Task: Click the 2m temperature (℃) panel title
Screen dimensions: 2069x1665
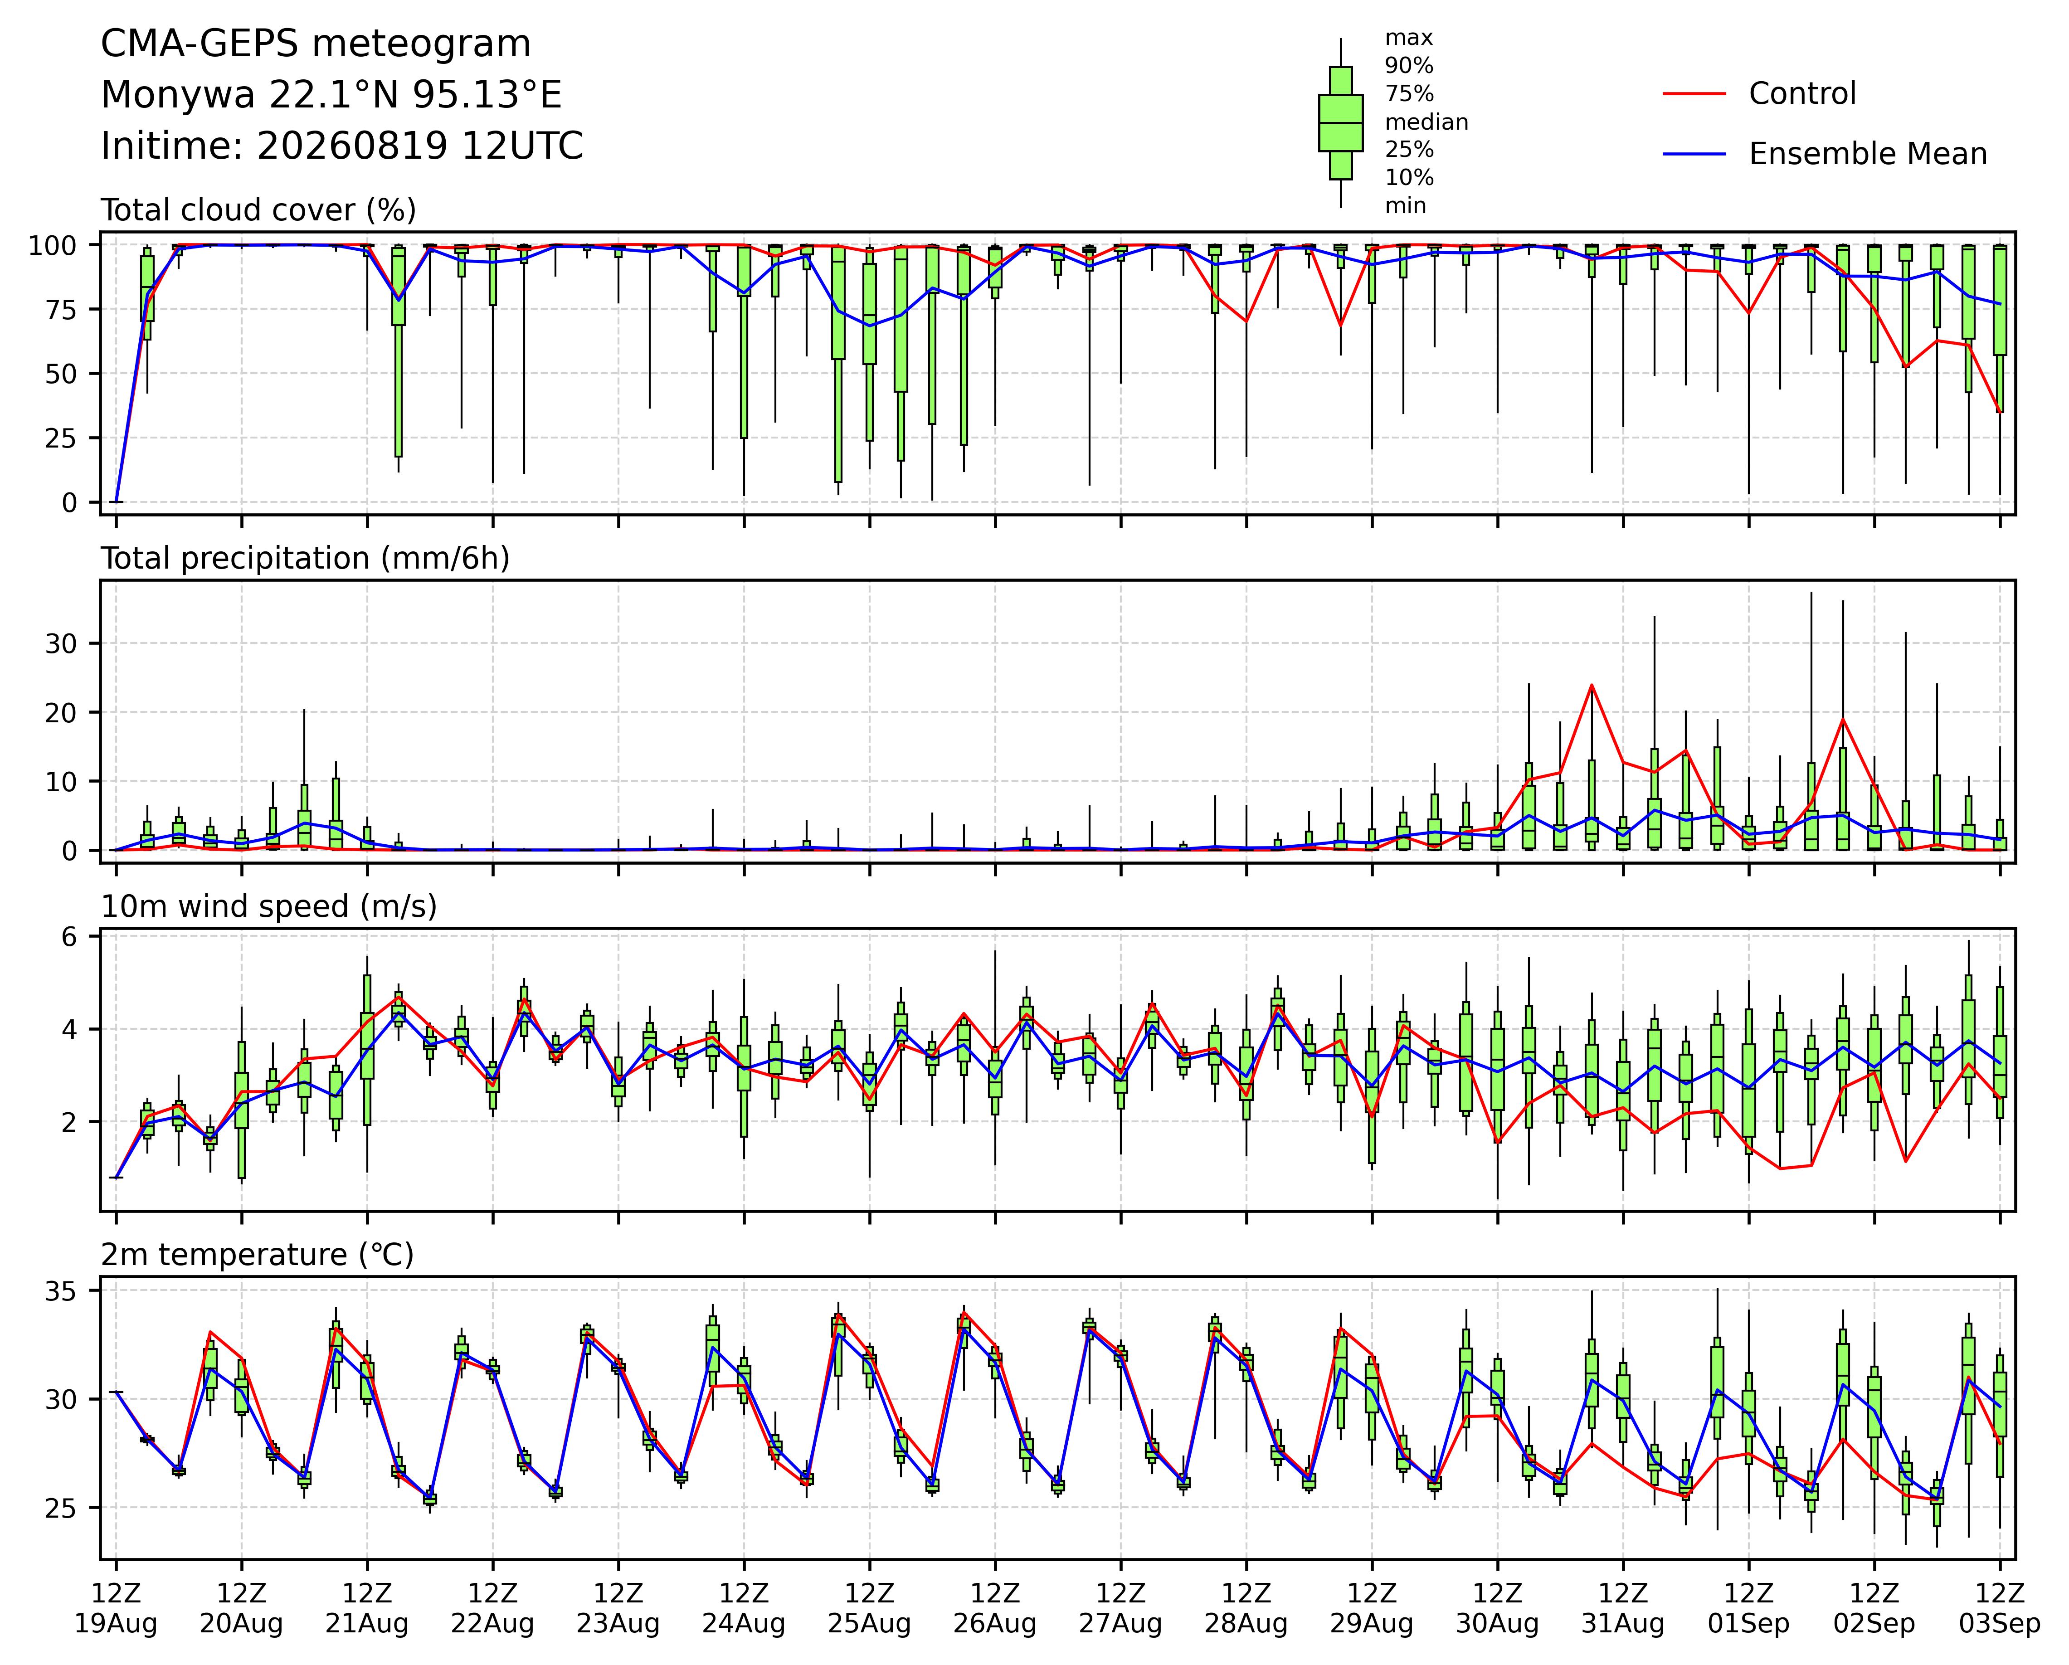Action: point(257,1255)
